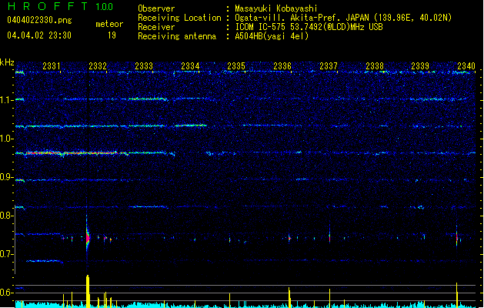Click the 2339 time marker
The width and height of the screenshot is (484, 308).
tap(420, 66)
